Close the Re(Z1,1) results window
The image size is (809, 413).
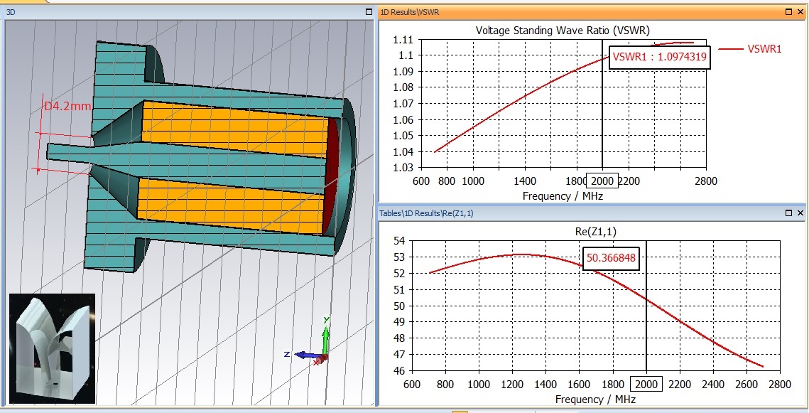[800, 213]
